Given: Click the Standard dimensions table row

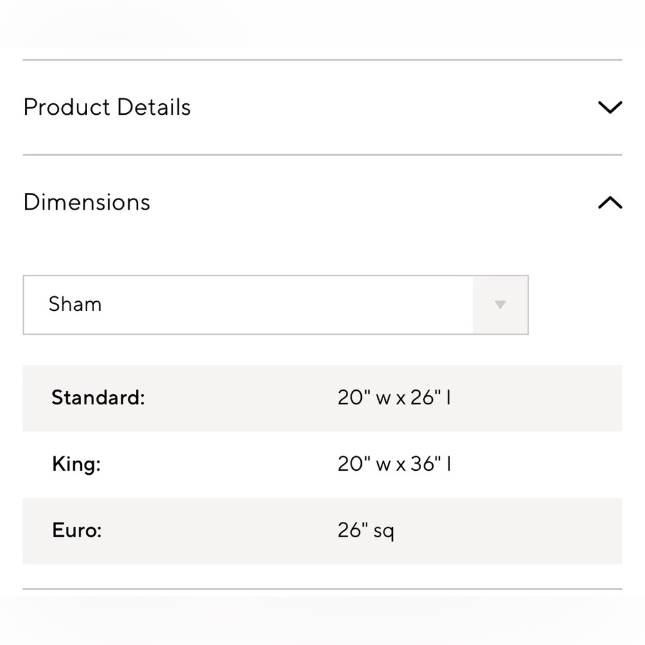Looking at the screenshot, I should (x=322, y=398).
